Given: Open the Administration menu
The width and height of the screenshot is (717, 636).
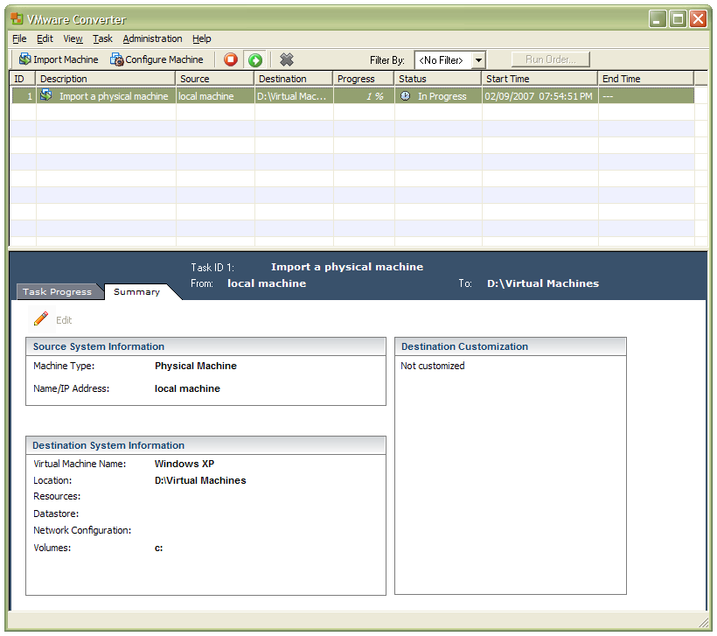Looking at the screenshot, I should pos(152,38).
